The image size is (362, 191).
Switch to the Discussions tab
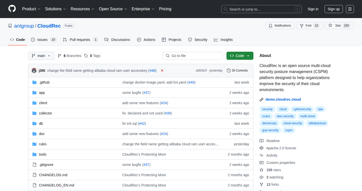pyautogui.click(x=117, y=40)
